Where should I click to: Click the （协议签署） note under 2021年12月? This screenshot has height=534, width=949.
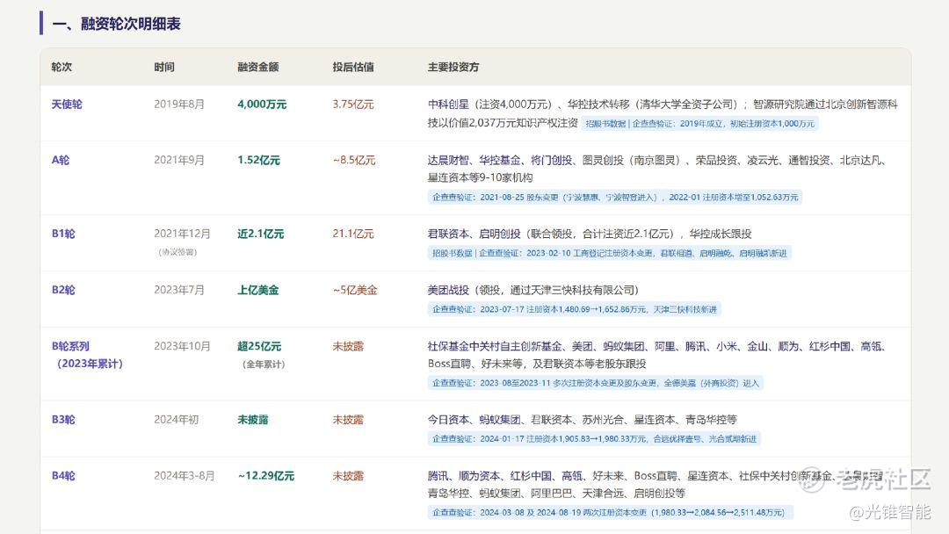click(177, 252)
